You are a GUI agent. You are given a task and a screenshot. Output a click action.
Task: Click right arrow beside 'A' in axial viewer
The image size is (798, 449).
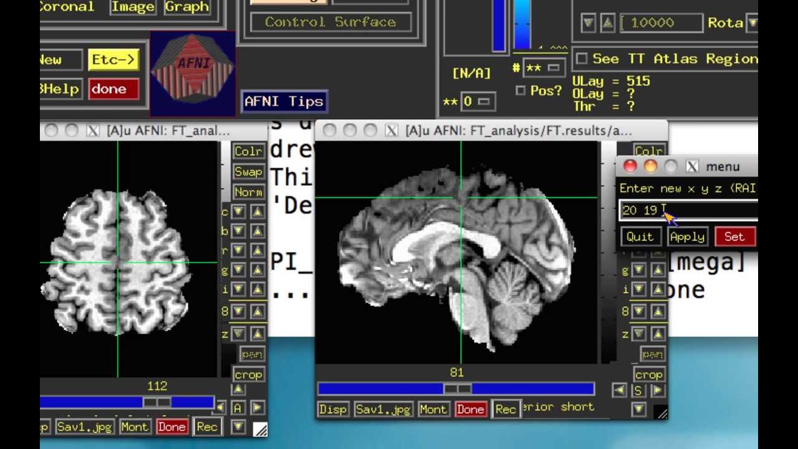click(257, 408)
